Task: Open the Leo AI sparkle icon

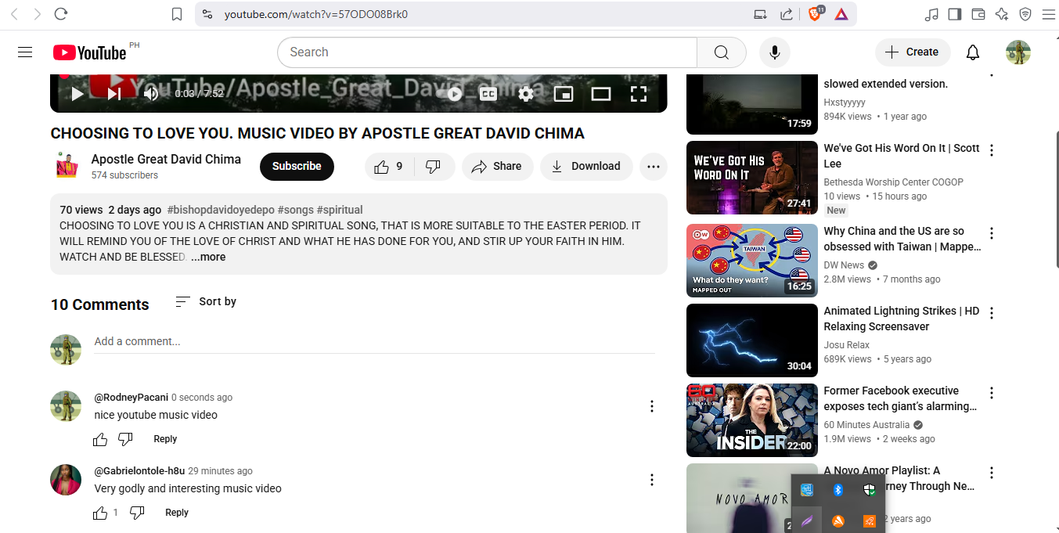Action: pos(1002,14)
